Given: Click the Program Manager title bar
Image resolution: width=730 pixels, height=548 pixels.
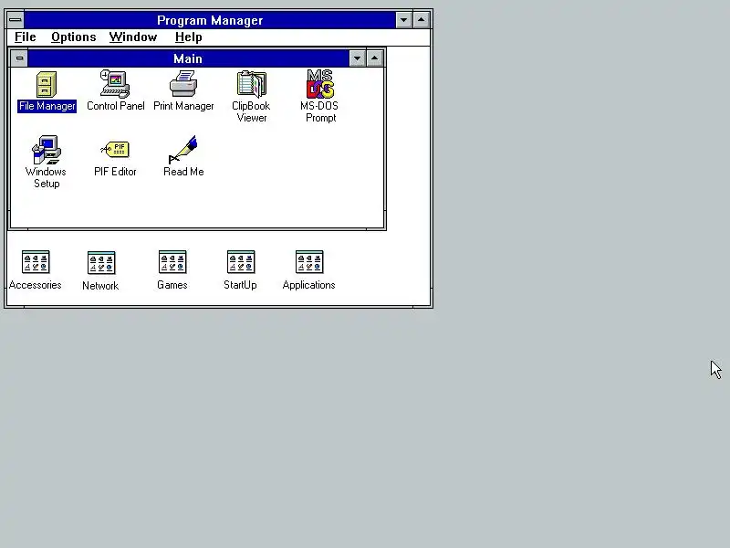Looking at the screenshot, I should coord(210,20).
